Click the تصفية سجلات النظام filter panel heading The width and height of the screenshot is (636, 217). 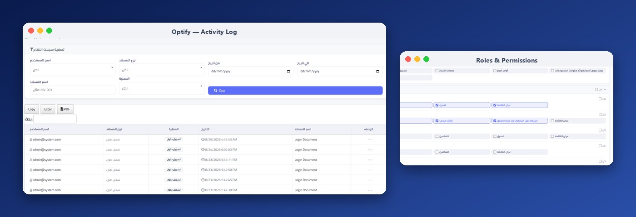tap(50, 49)
